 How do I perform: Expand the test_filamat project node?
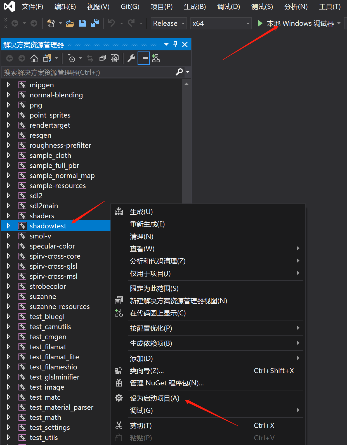9,346
